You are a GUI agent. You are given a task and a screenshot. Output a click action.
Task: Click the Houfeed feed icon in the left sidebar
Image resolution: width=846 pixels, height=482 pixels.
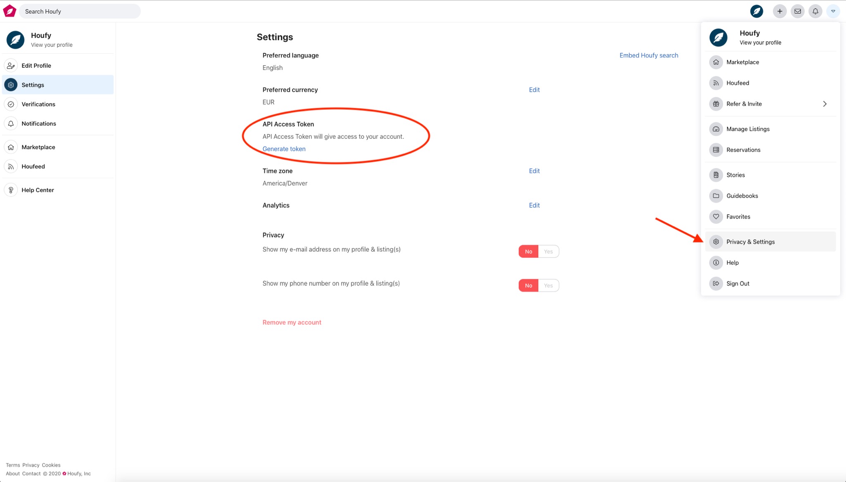pyautogui.click(x=11, y=167)
